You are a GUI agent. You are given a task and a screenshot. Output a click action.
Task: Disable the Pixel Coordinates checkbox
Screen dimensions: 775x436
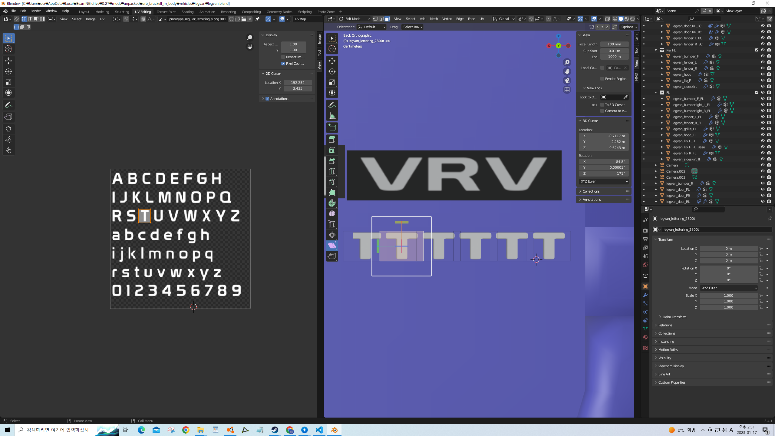pyautogui.click(x=283, y=64)
